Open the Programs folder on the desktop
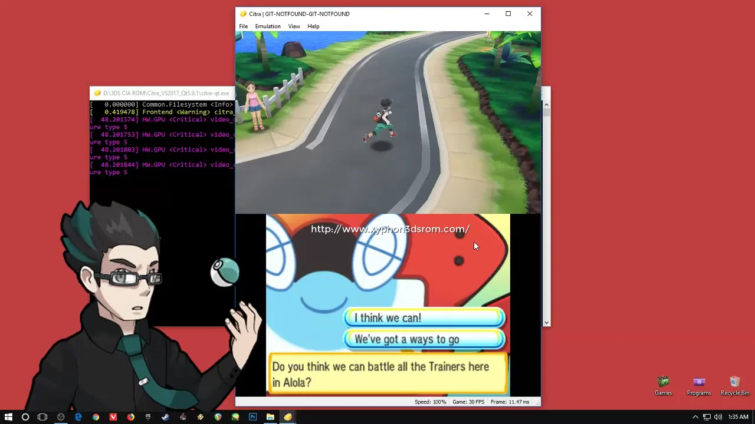This screenshot has height=424, width=755. point(699,386)
